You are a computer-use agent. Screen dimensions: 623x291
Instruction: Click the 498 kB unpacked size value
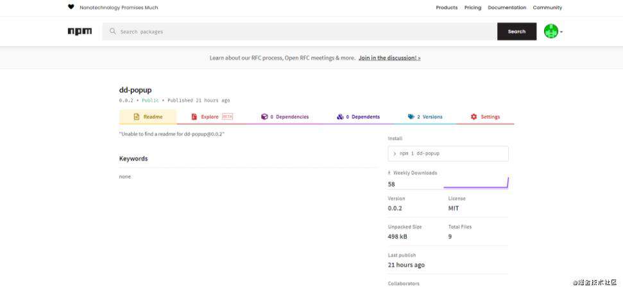coord(397,237)
